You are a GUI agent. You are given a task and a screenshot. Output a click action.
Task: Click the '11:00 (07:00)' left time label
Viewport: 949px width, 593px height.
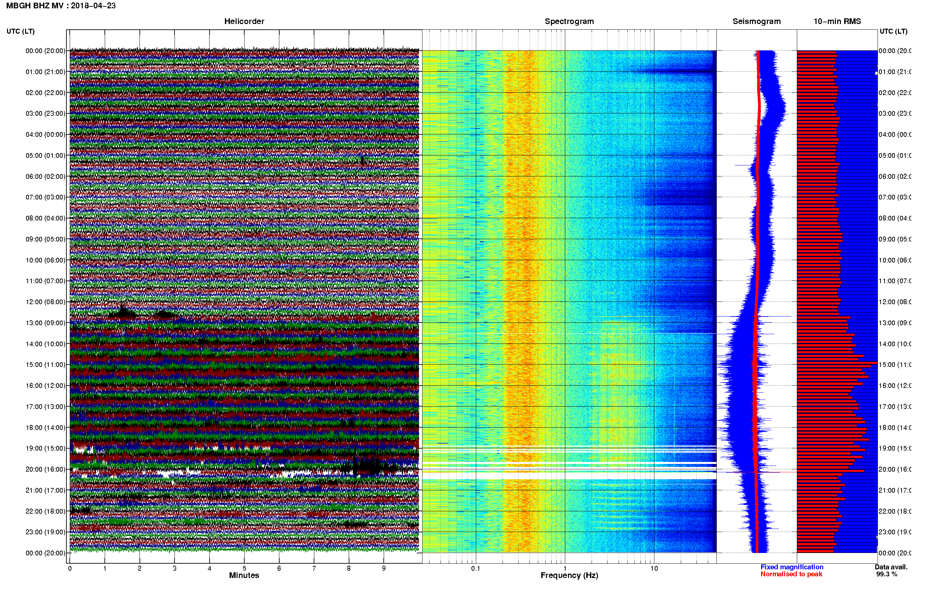pyautogui.click(x=45, y=281)
